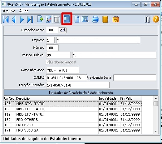Go to previous record arrow
Image resolution: width=162 pixels, height=144 pixels.
click(13, 19)
